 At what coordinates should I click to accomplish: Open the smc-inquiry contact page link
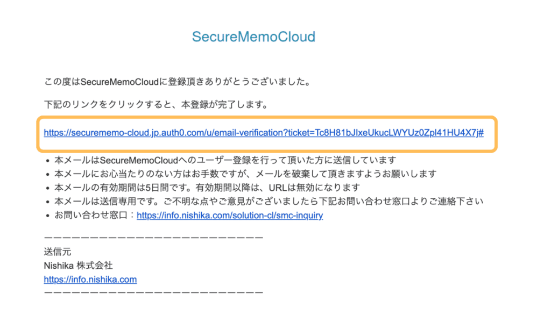(x=230, y=216)
